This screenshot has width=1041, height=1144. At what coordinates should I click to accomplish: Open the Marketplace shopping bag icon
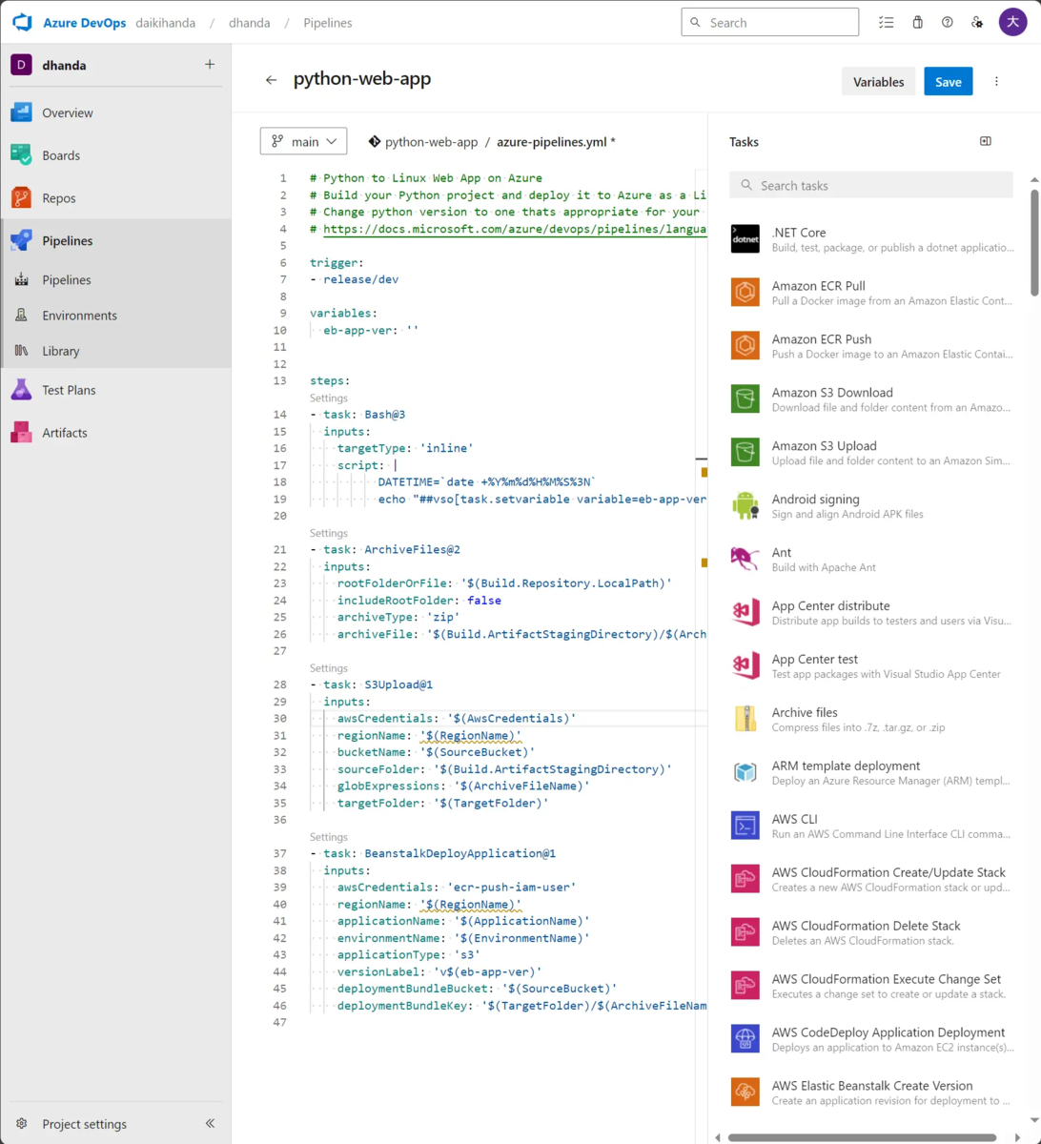[x=917, y=23]
